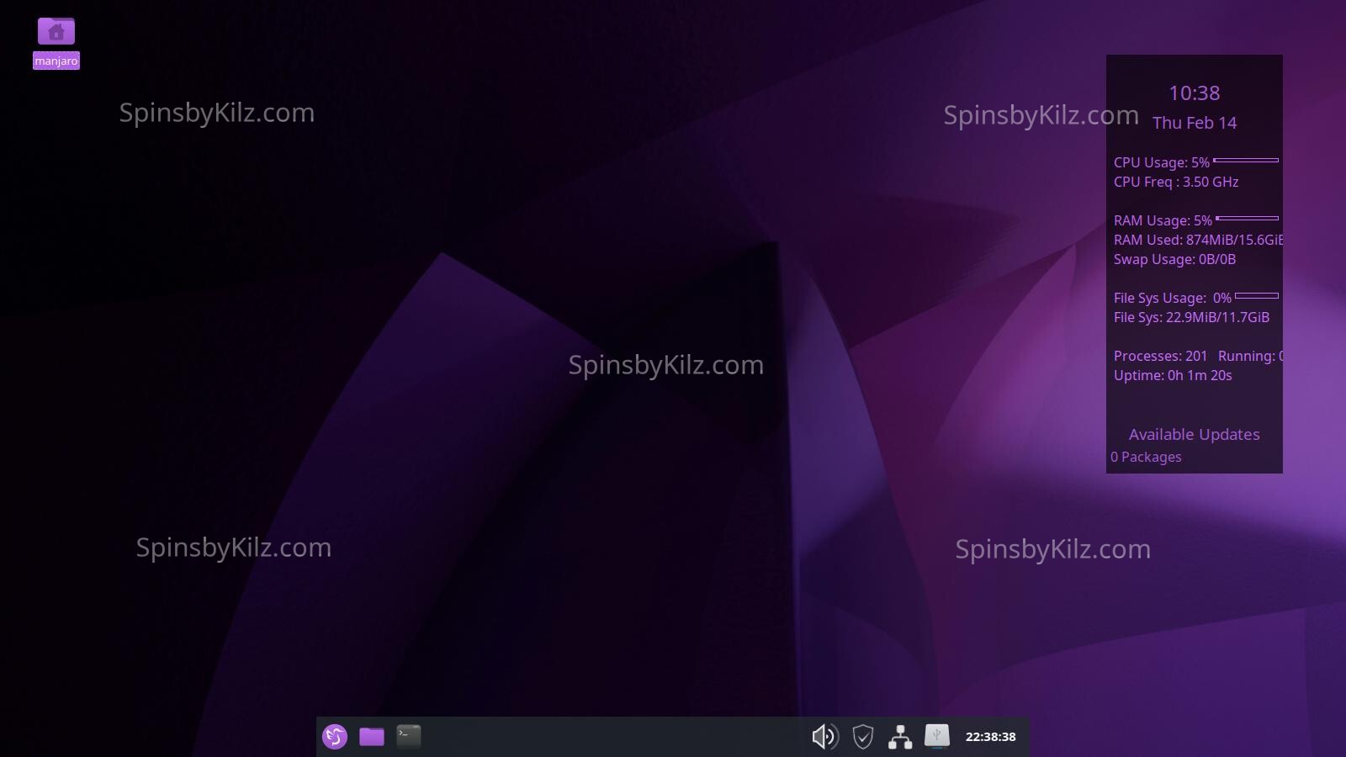
Task: Click the volume speaker tray icon
Action: [x=824, y=737]
